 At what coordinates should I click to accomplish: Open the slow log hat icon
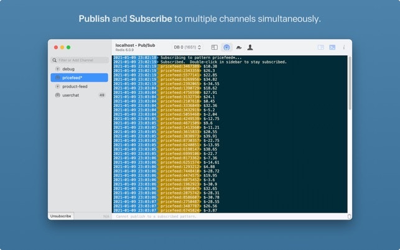click(x=239, y=47)
